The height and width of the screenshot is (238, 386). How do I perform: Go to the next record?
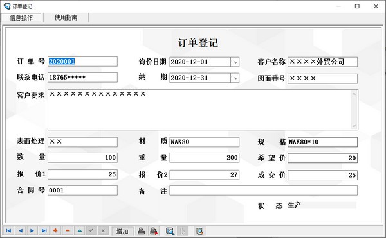[32, 231]
